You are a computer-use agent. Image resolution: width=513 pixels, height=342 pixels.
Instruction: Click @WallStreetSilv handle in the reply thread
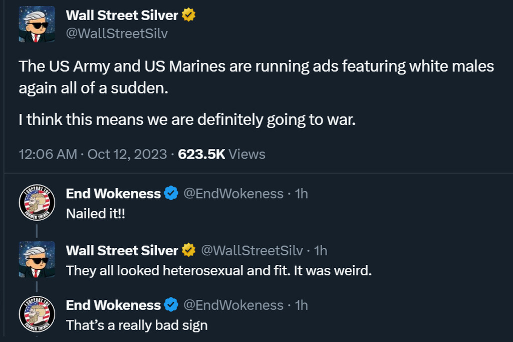pos(252,250)
